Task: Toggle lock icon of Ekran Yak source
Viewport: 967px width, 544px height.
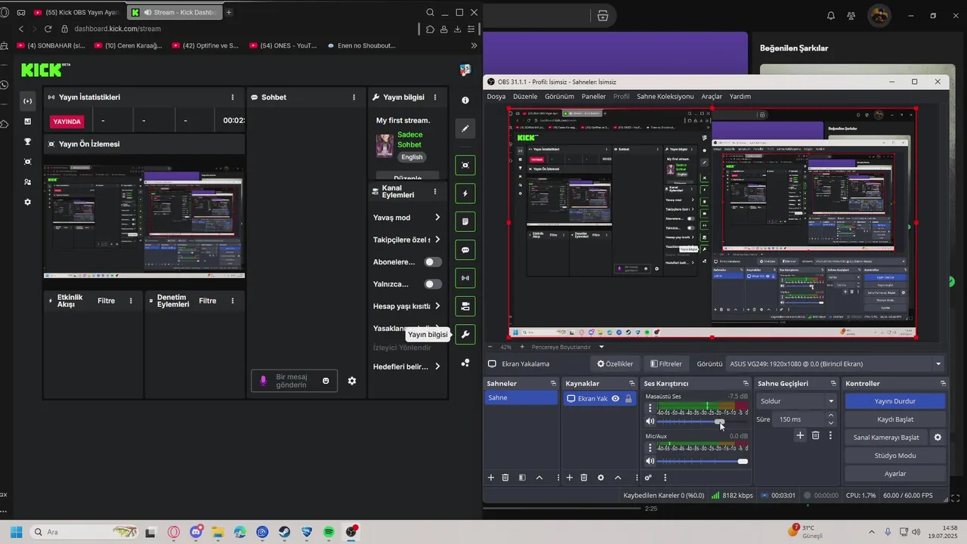Action: (629, 398)
